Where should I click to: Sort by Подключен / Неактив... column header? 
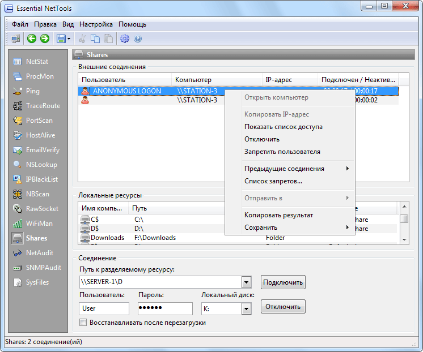(x=358, y=80)
